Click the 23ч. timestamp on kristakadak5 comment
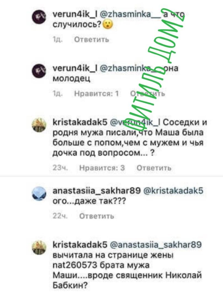This screenshot has width=223, height=298. [x=60, y=168]
